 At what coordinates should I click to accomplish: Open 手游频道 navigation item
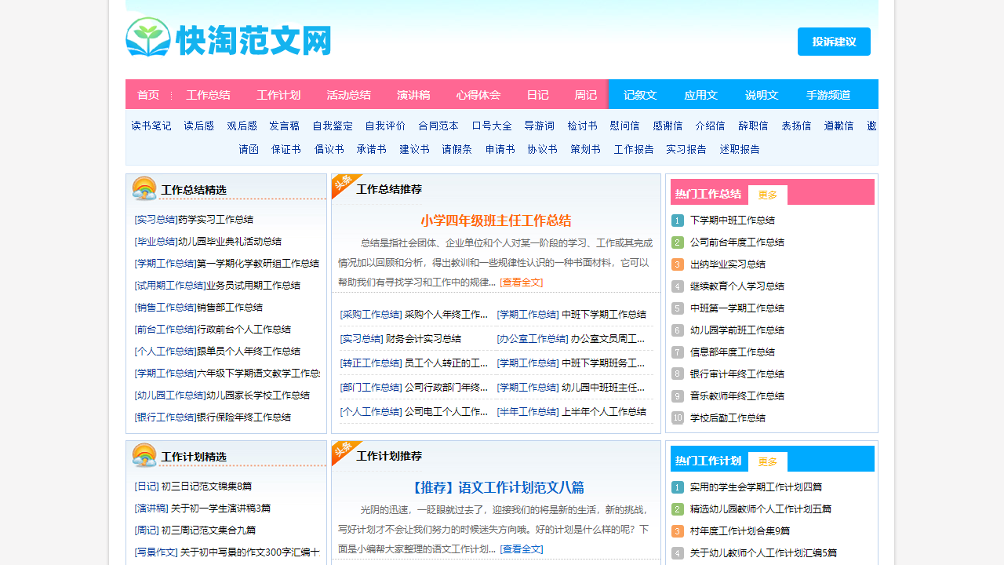tap(828, 95)
